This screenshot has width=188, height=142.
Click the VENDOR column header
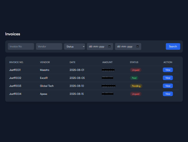45,62
